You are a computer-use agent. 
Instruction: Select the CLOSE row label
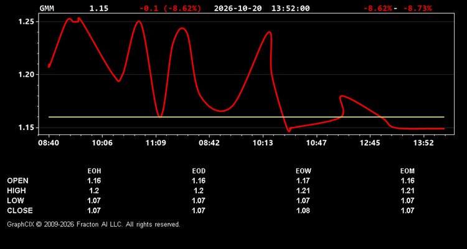pos(20,210)
